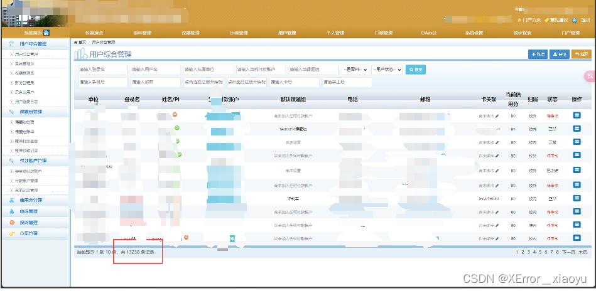Go to page 2 in pagination
Image resolution: width=596 pixels, height=291 pixels.
tap(523, 252)
